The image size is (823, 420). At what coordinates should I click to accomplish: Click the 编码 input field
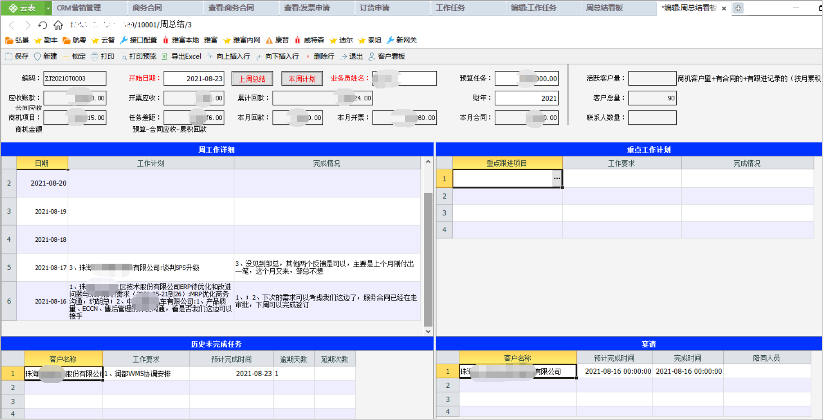[75, 78]
